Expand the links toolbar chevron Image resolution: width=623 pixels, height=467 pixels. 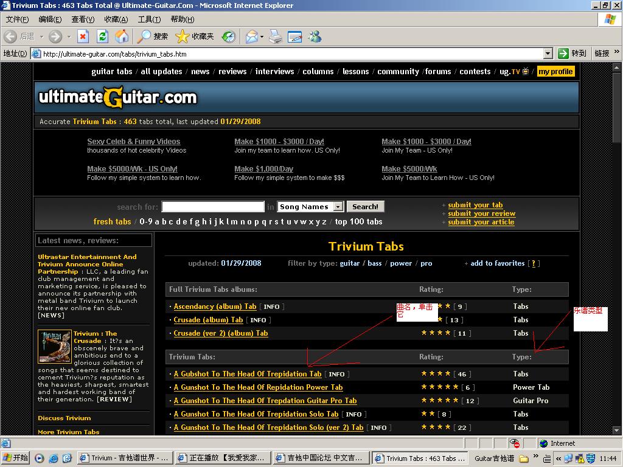point(617,52)
